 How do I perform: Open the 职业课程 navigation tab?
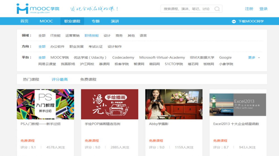click(72, 21)
